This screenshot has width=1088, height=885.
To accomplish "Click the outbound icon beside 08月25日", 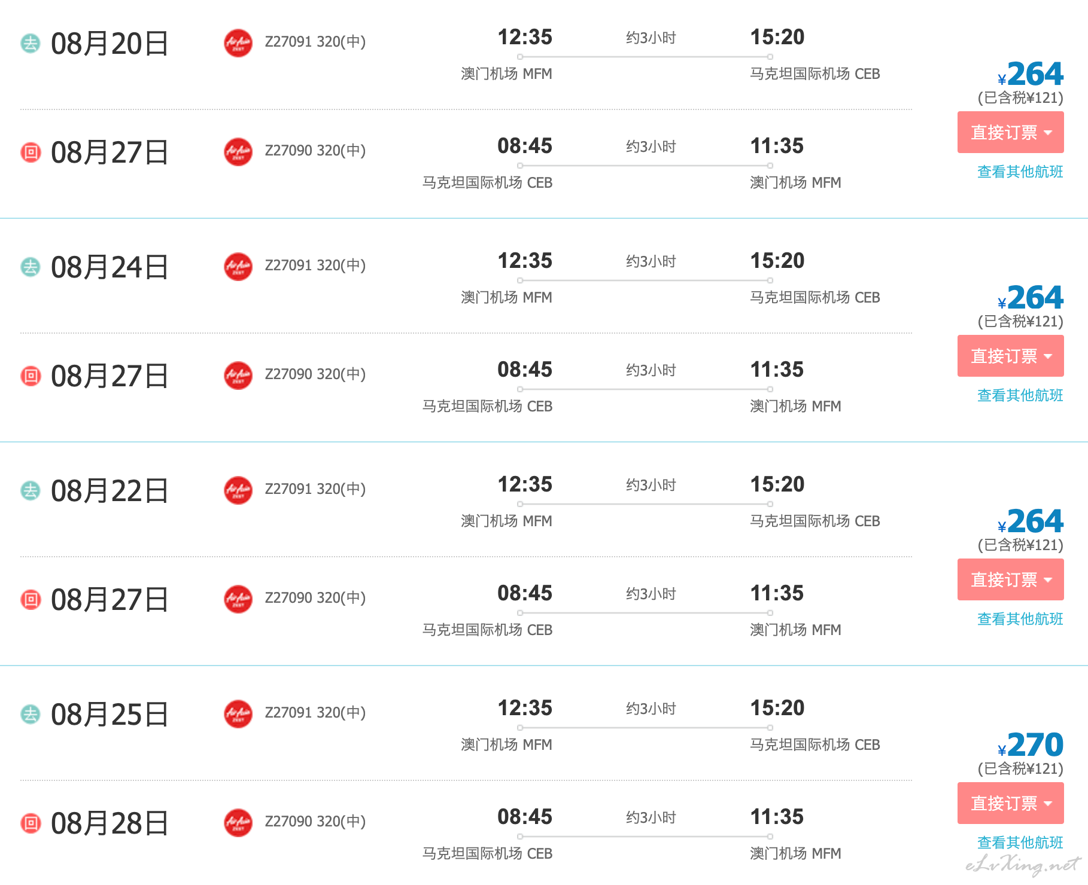I will [31, 714].
